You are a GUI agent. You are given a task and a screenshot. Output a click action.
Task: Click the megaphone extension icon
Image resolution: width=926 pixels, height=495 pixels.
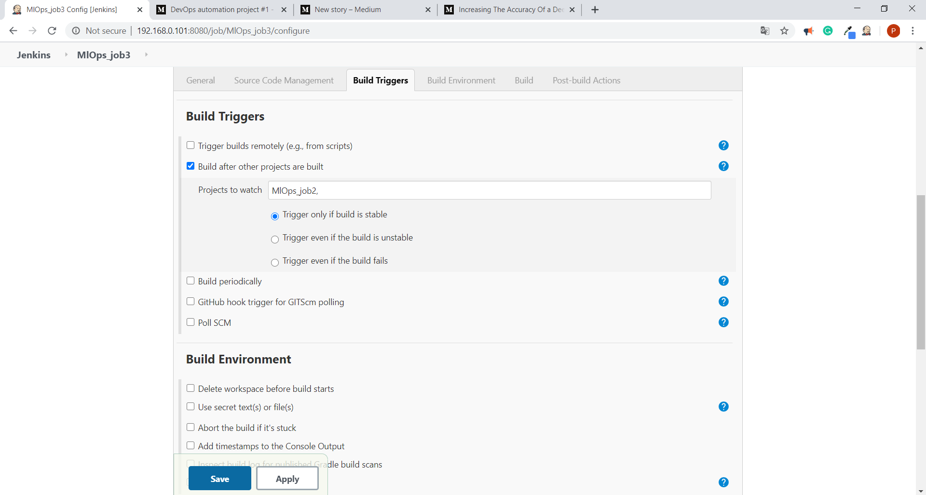pos(809,31)
